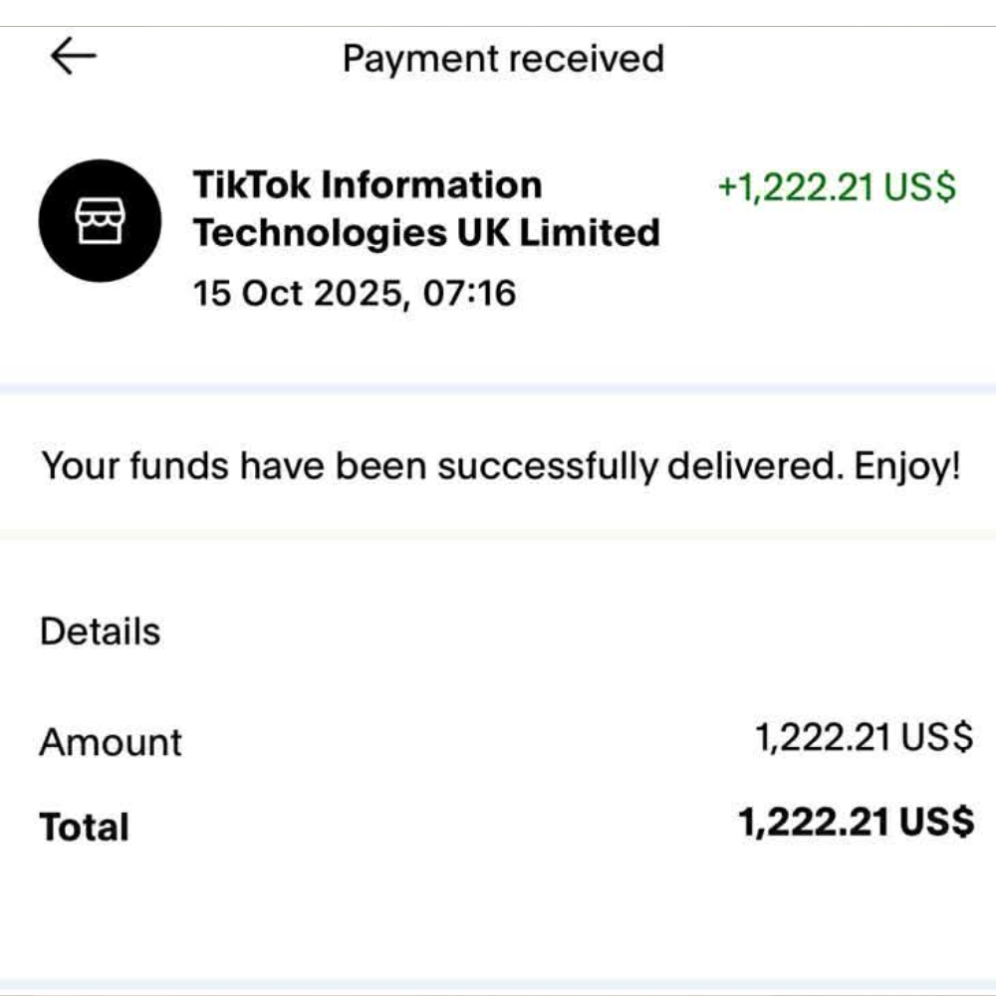Screen dimensions: 996x996
Task: Click the "Payment received" page title
Action: coord(503,59)
